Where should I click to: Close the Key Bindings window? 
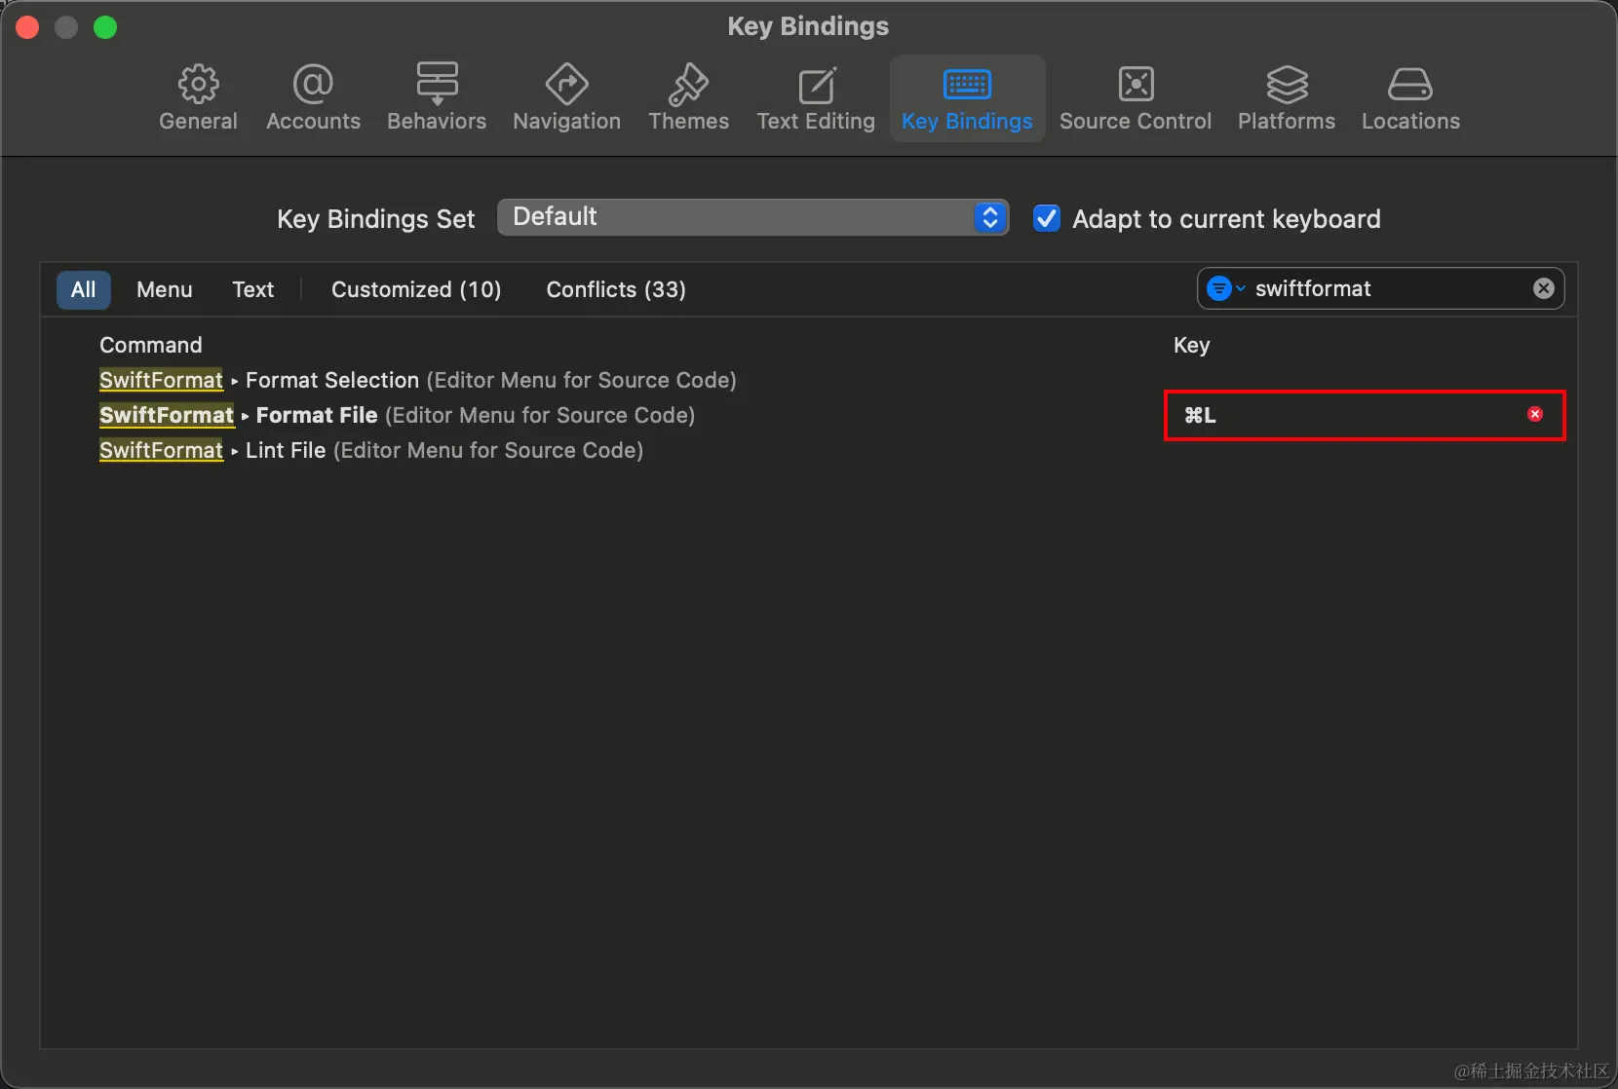click(27, 27)
